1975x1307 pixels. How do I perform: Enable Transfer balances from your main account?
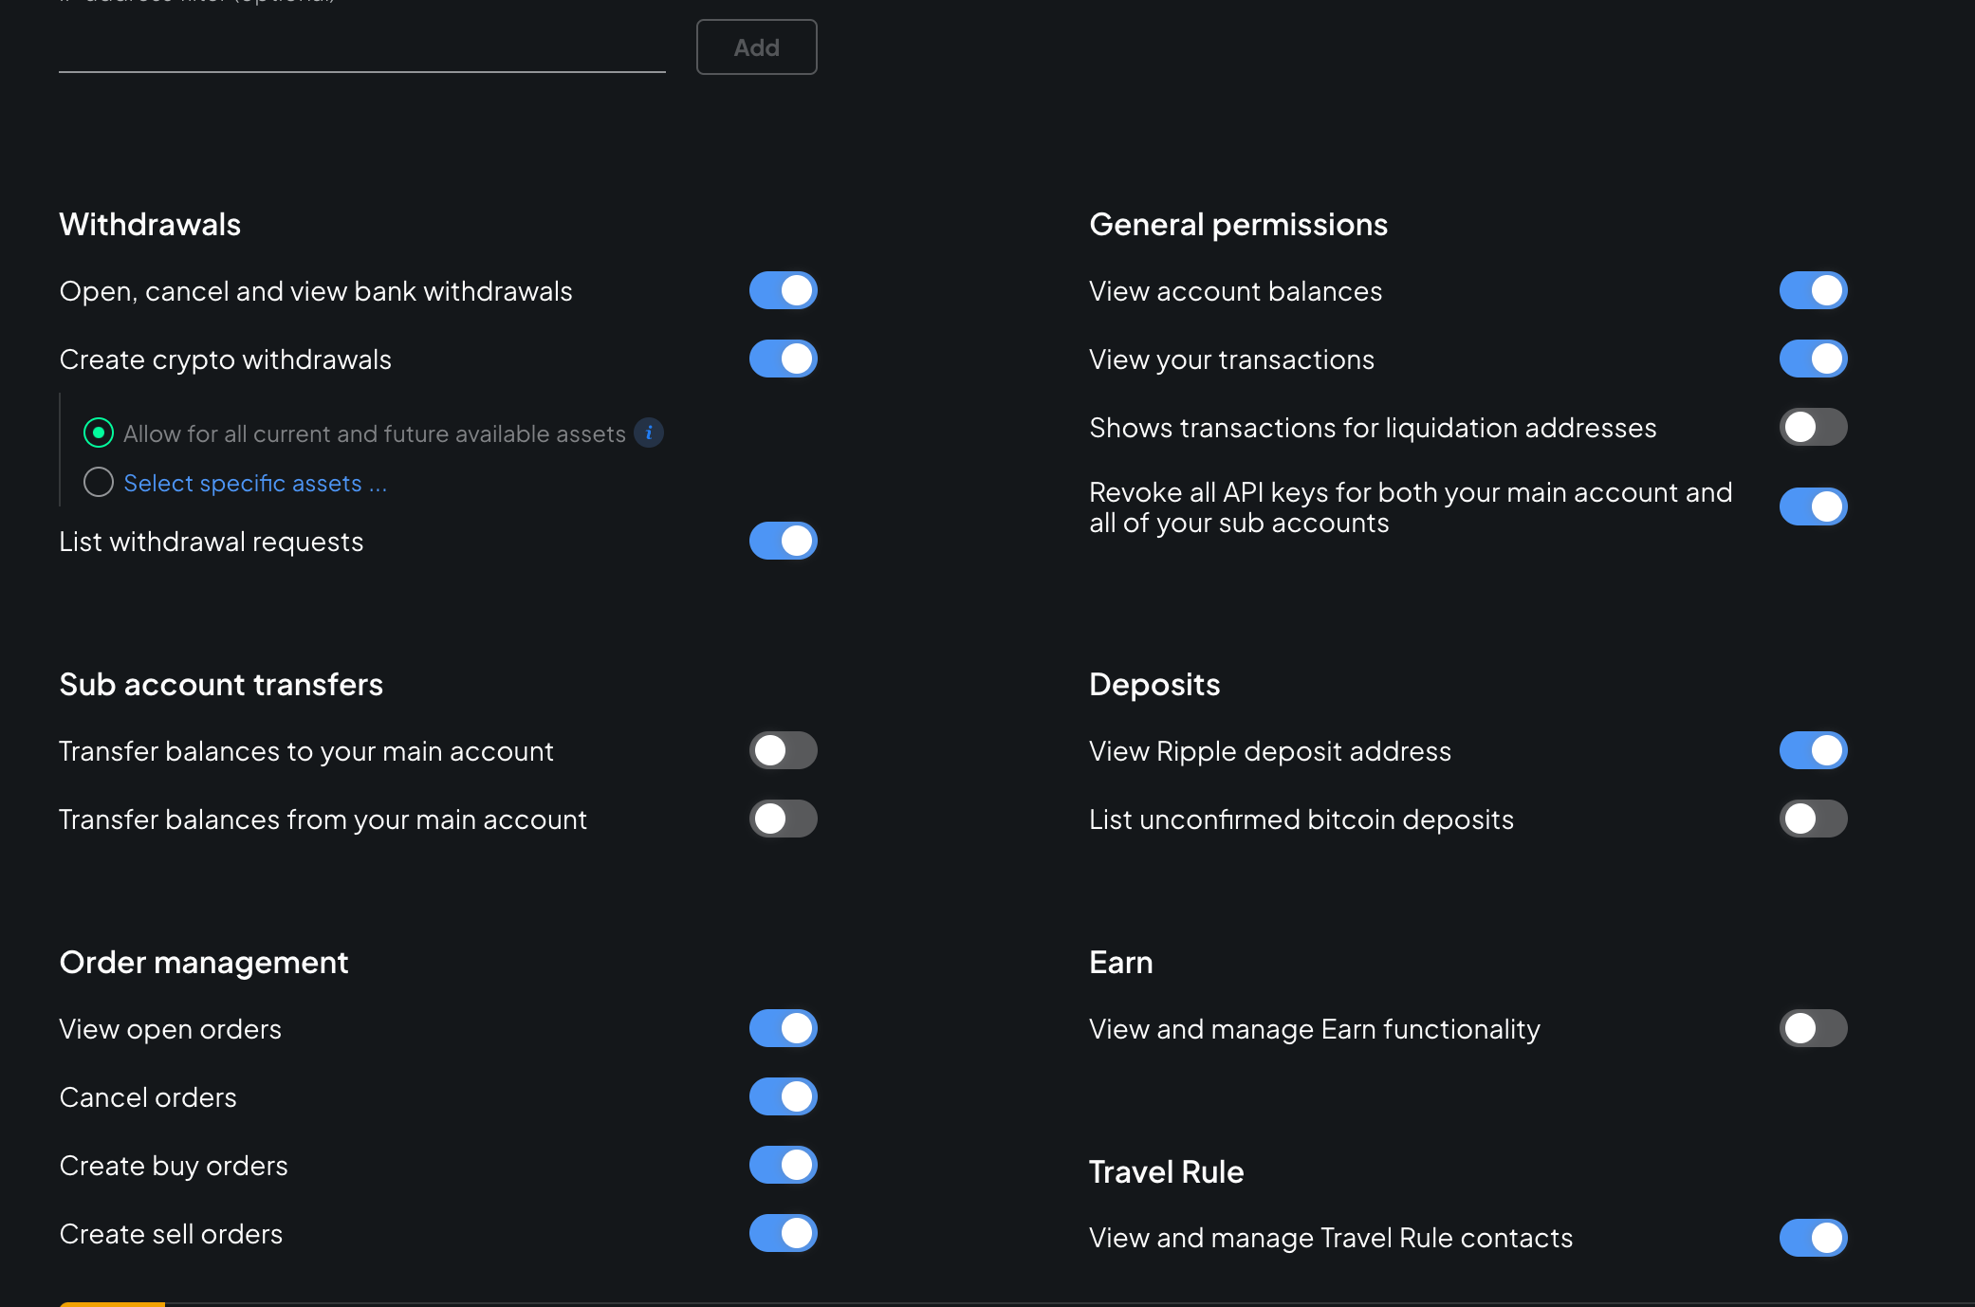(783, 819)
